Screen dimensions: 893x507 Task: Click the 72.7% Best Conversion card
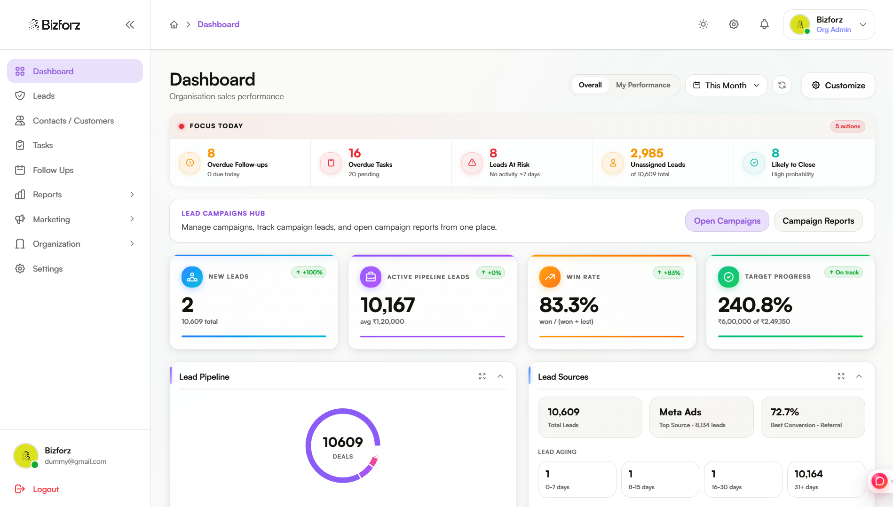coord(813,417)
